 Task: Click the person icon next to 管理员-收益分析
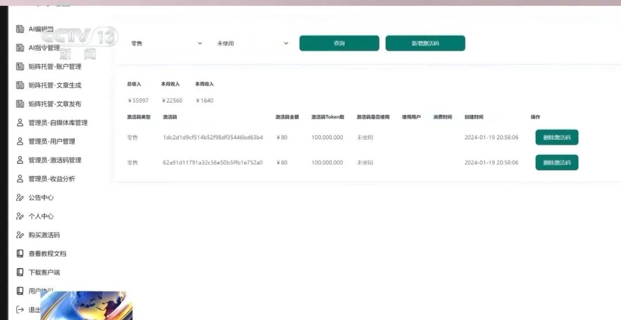(x=20, y=179)
